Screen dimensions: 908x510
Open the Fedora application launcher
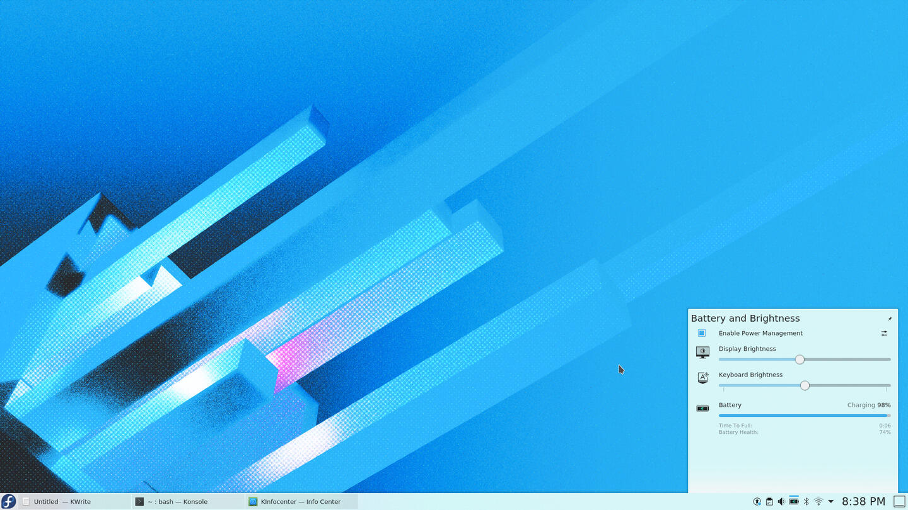point(9,501)
